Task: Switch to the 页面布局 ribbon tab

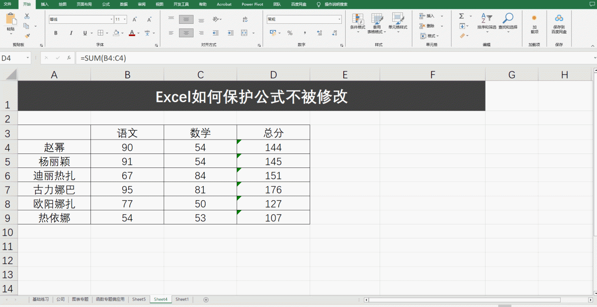Action: [x=84, y=4]
